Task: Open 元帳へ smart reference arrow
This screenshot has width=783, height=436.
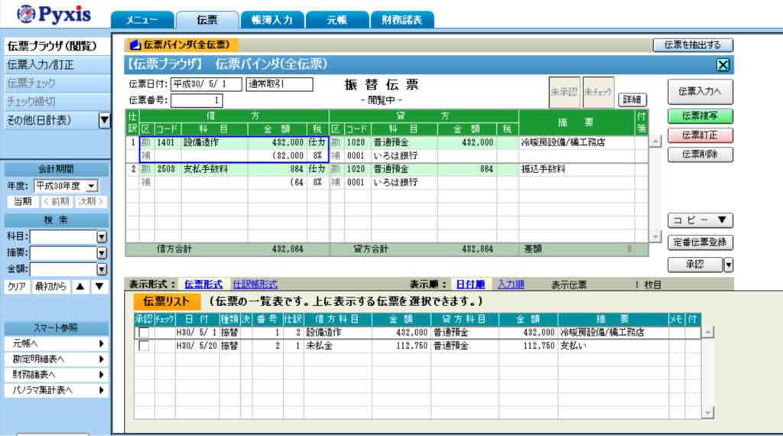Action: [101, 343]
